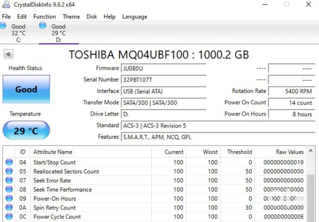Click the Reallocated Sectors Count status orb
Screen dimensions: 319x222
9,171
